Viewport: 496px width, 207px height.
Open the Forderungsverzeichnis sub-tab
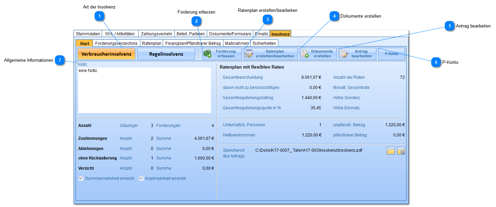116,43
